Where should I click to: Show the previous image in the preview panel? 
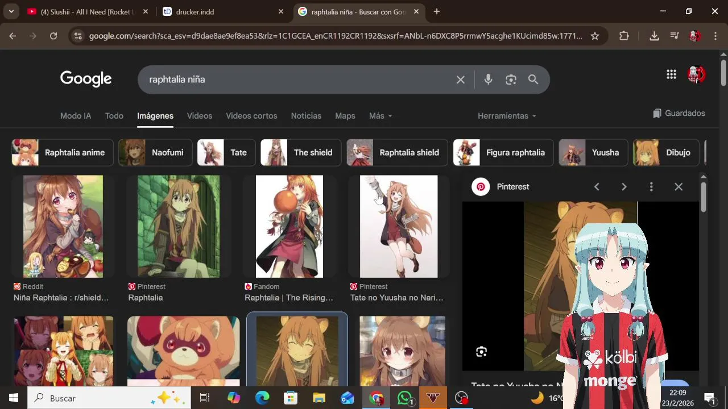coord(597,187)
